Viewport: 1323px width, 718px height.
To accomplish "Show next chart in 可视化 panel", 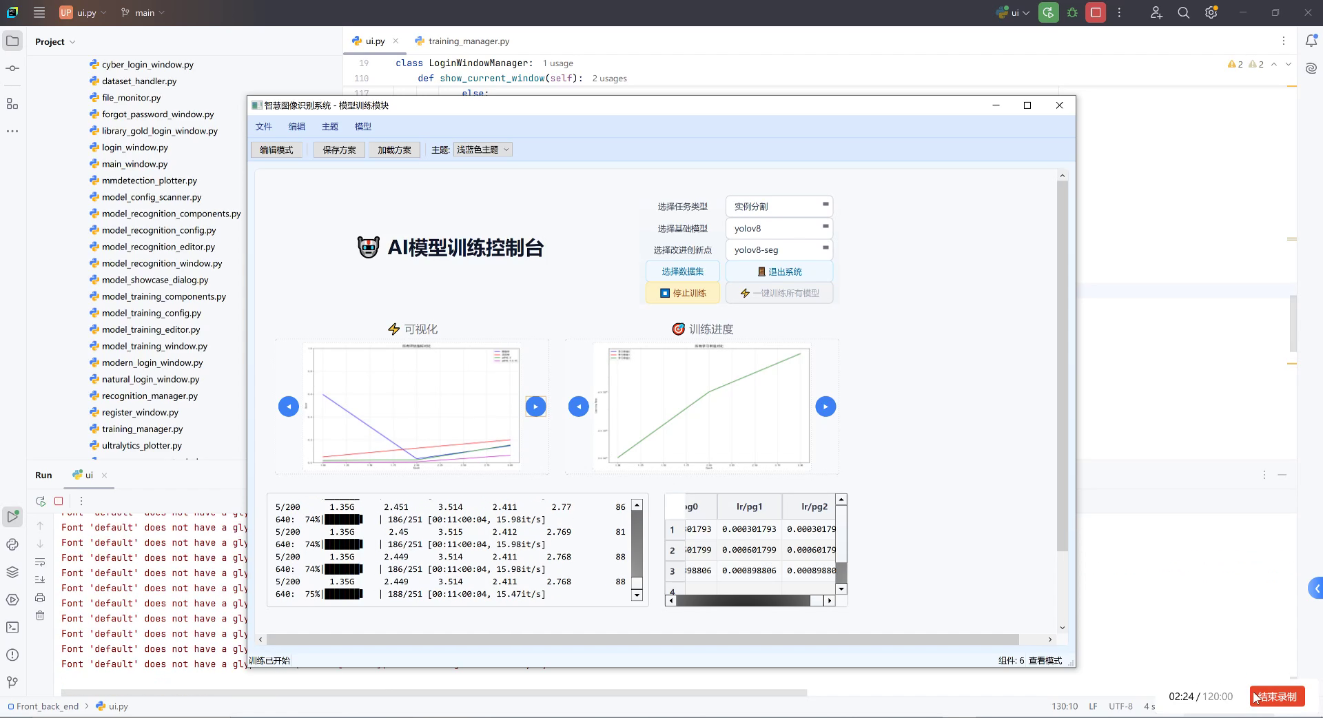I will point(535,407).
